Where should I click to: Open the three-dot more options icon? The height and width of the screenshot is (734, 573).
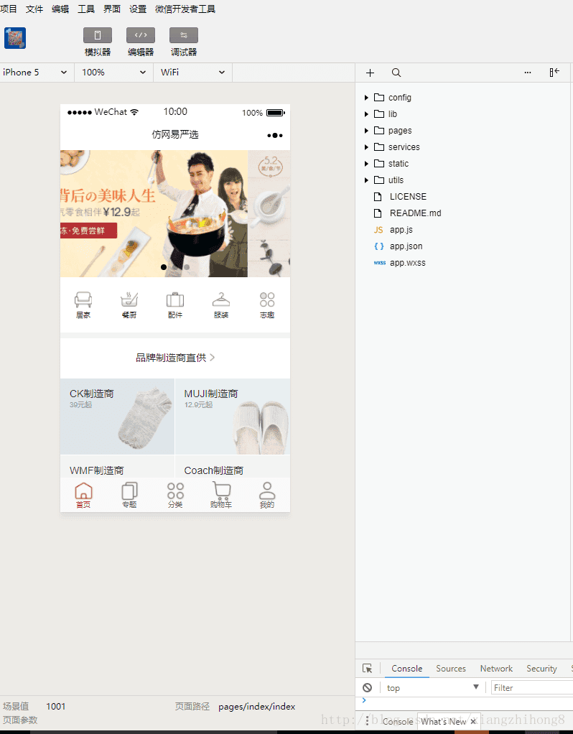tap(528, 73)
